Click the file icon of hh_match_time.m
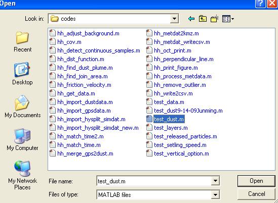Viewport: 278px width, 203px height. pos(52,145)
